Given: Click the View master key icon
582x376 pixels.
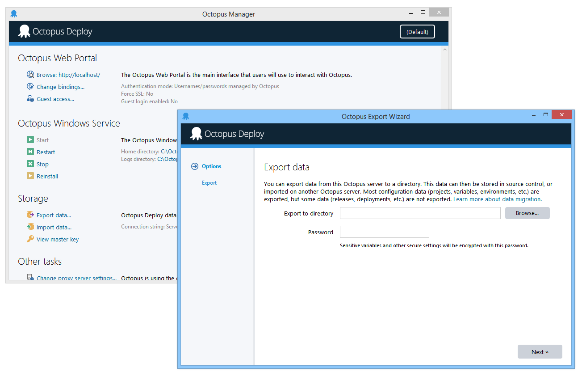Looking at the screenshot, I should pyautogui.click(x=29, y=239).
